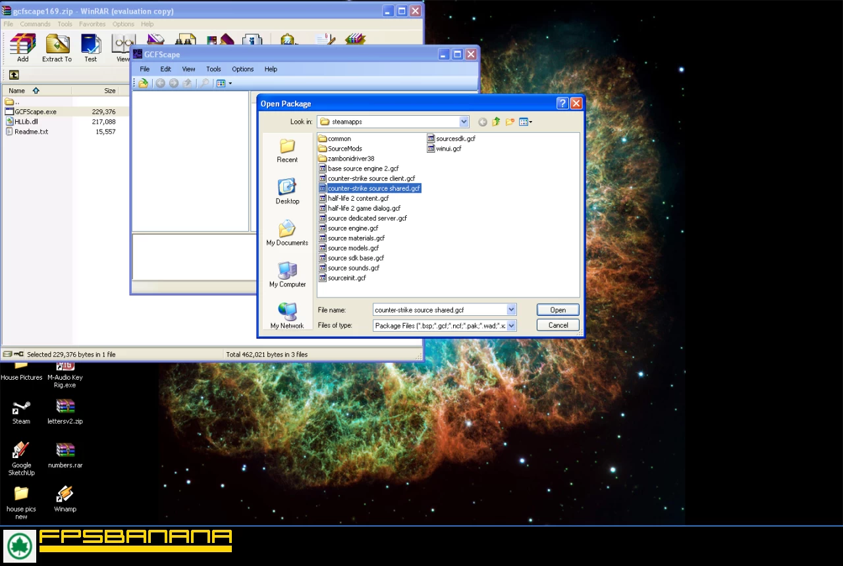
Task: Open the View Menu dropdown in dialog toolbar
Action: 526,122
